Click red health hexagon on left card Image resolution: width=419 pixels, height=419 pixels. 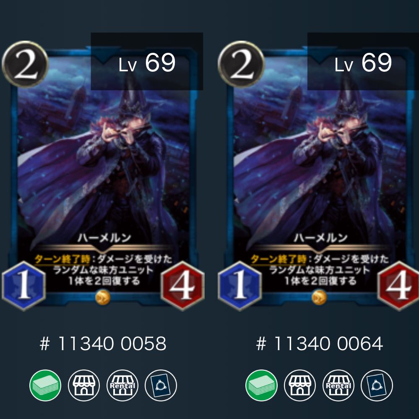point(182,286)
